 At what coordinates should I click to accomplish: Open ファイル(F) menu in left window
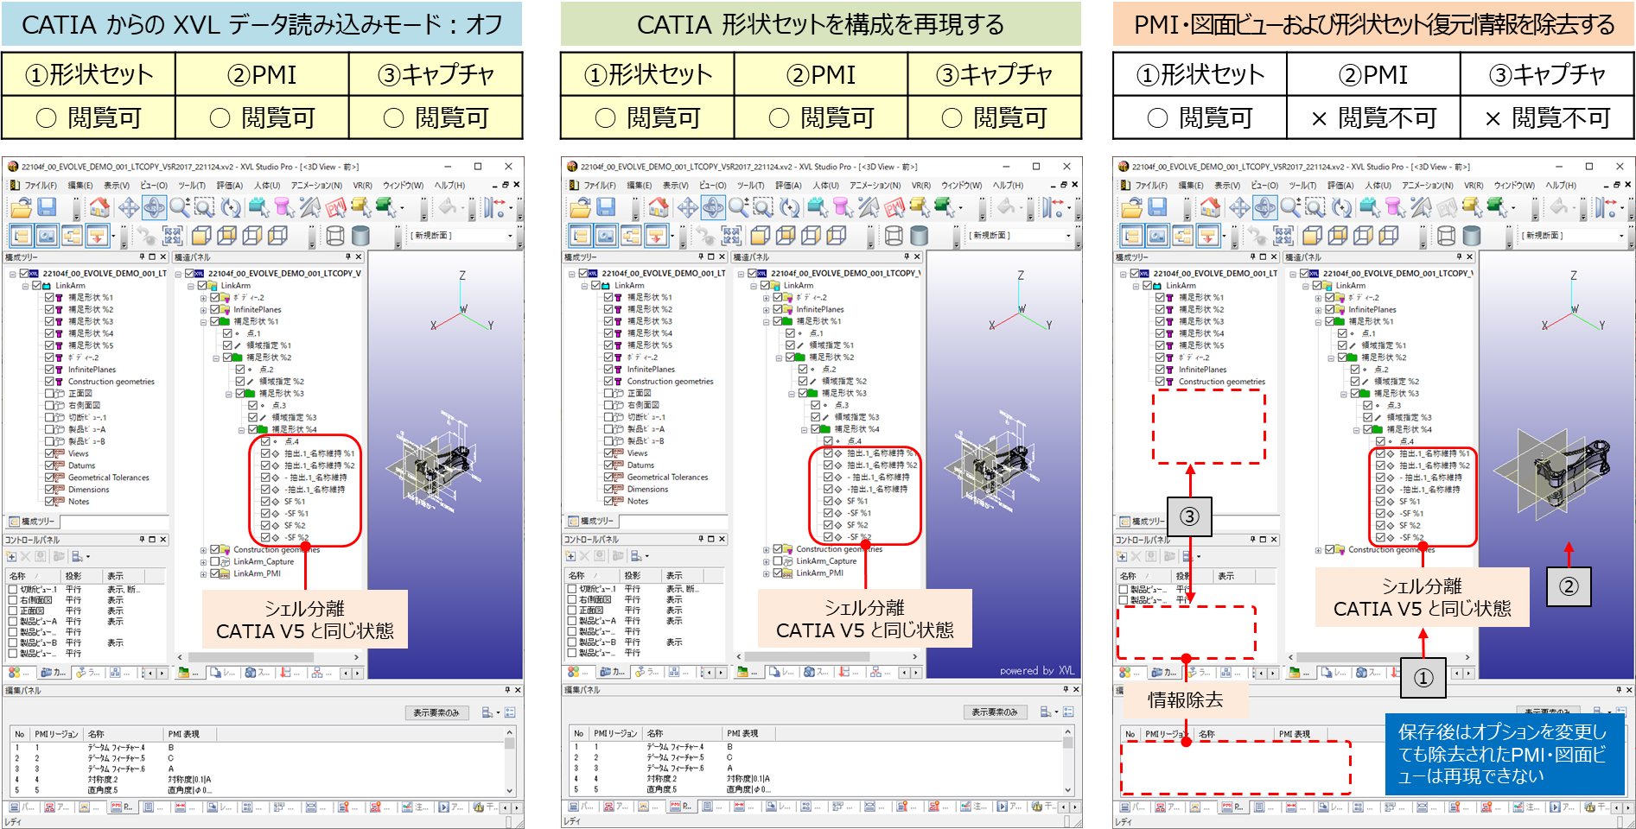point(40,185)
